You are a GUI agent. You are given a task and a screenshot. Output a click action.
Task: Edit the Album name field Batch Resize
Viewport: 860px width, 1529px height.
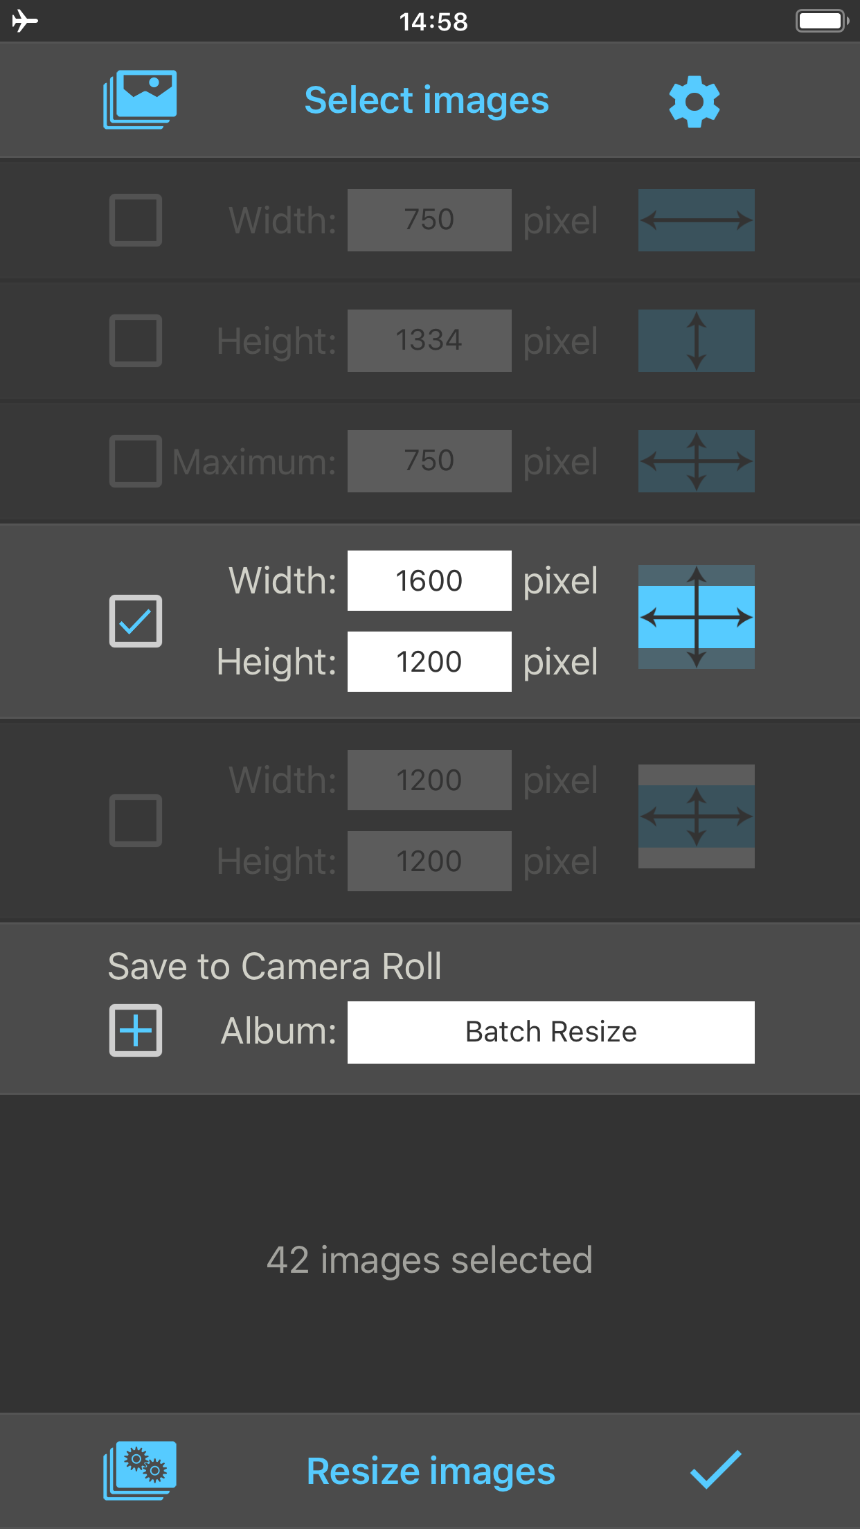tap(550, 1032)
